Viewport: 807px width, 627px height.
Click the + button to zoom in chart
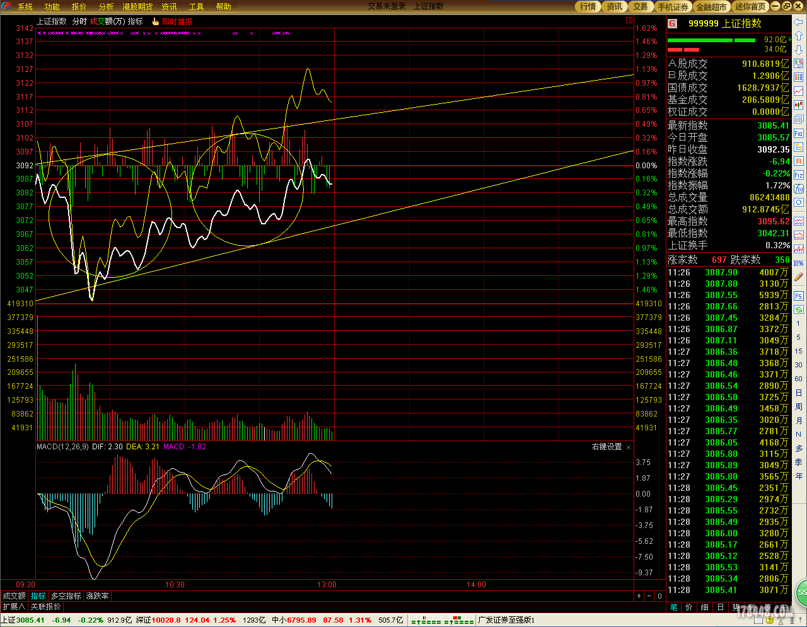click(x=639, y=595)
